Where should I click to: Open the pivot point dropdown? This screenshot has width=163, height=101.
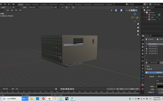point(63,8)
